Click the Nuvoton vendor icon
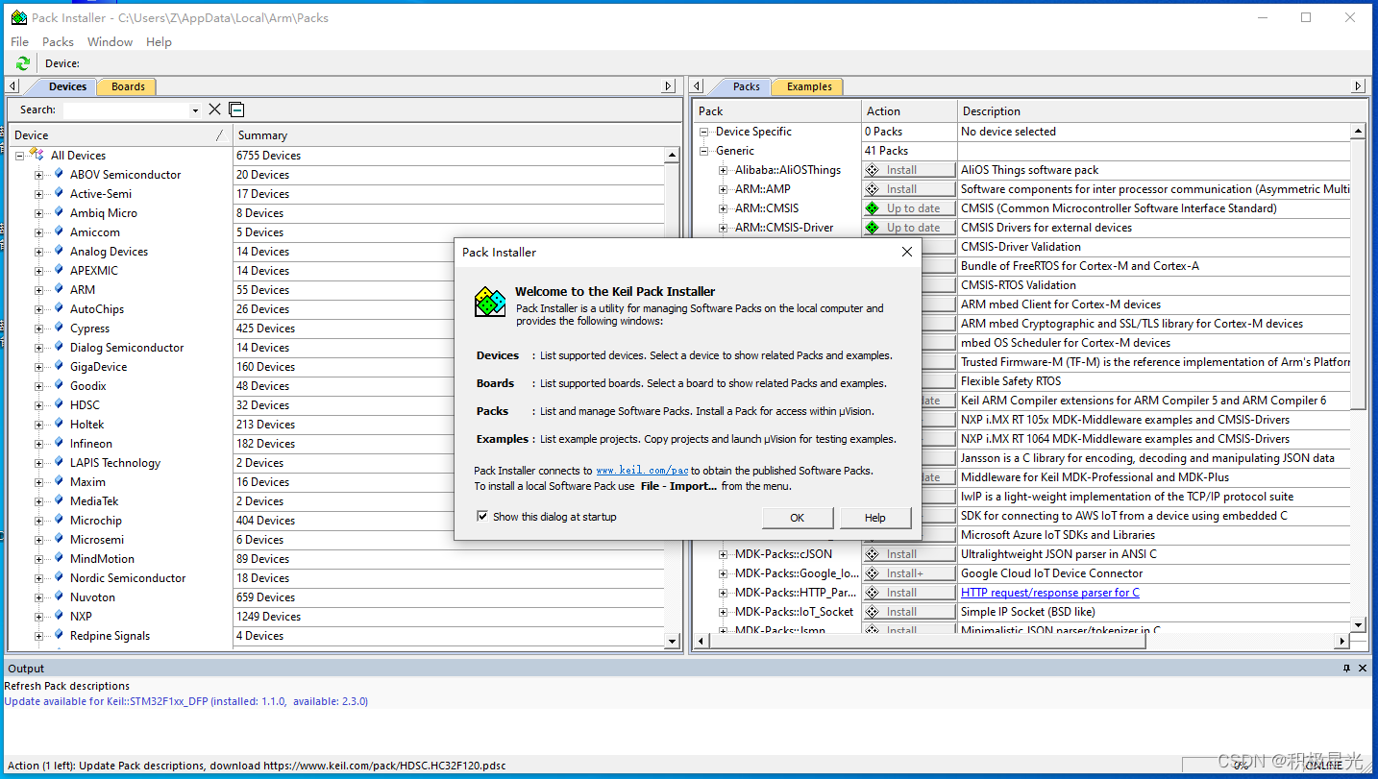The width and height of the screenshot is (1378, 779). 59,596
